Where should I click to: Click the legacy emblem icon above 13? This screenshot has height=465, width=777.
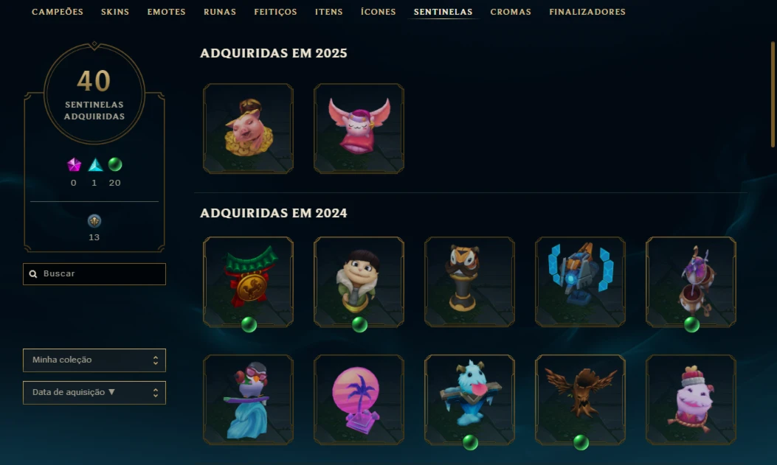(94, 220)
